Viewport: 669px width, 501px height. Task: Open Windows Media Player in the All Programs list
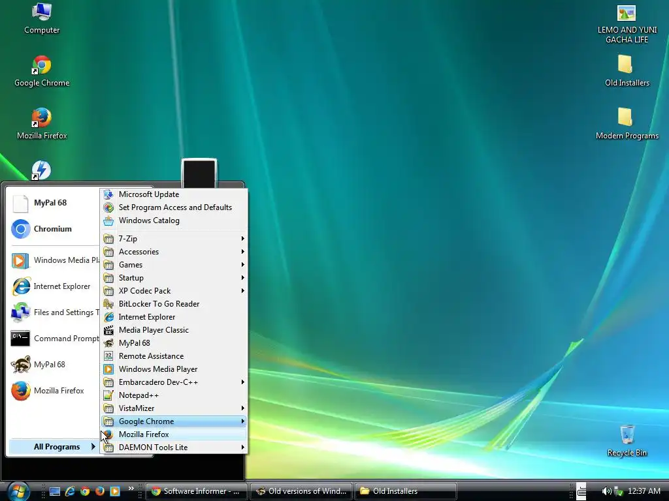tap(174, 369)
